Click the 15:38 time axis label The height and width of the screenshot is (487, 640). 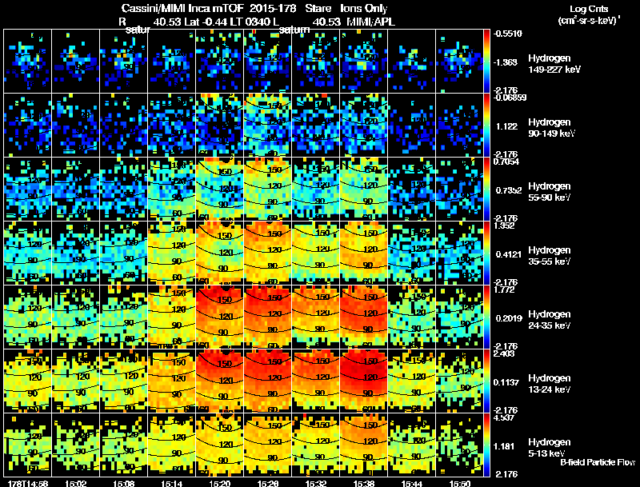[x=363, y=483]
